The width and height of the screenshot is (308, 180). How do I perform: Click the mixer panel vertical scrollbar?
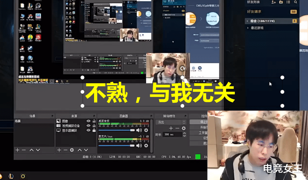tap(152, 136)
